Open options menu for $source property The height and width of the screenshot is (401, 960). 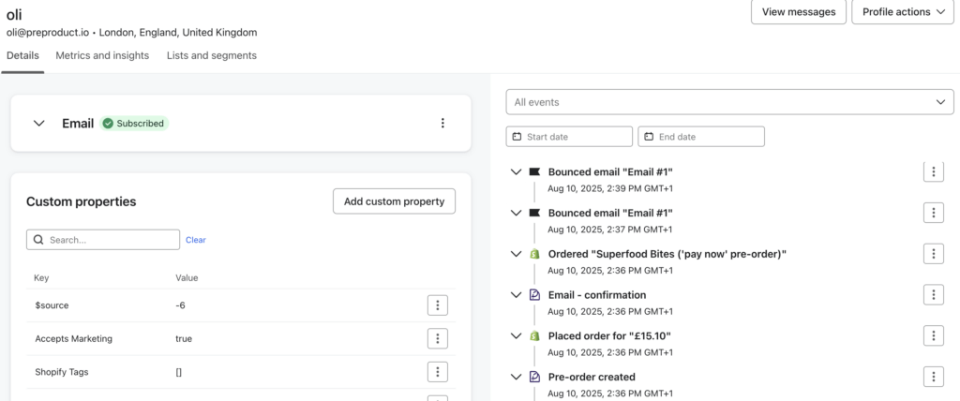pos(437,305)
